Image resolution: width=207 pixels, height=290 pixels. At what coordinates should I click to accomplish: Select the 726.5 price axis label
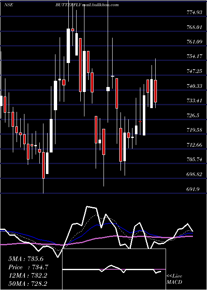tap(193, 116)
